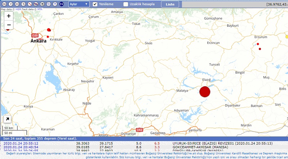Screen dimensions: 288x159
Task: Click the large red earthquake marker near Elazığ
Action: (204, 92)
